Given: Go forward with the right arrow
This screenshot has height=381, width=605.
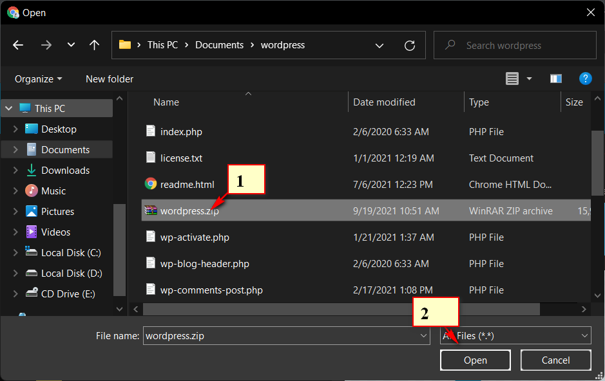Looking at the screenshot, I should (x=46, y=45).
